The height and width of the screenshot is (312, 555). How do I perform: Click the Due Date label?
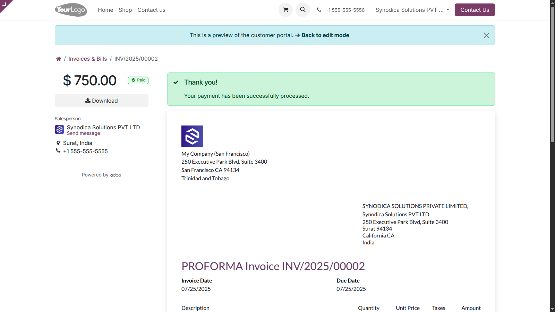point(348,280)
